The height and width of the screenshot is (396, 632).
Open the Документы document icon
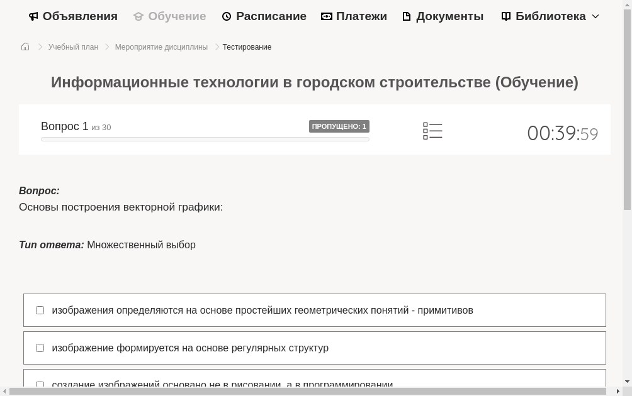[x=406, y=16]
